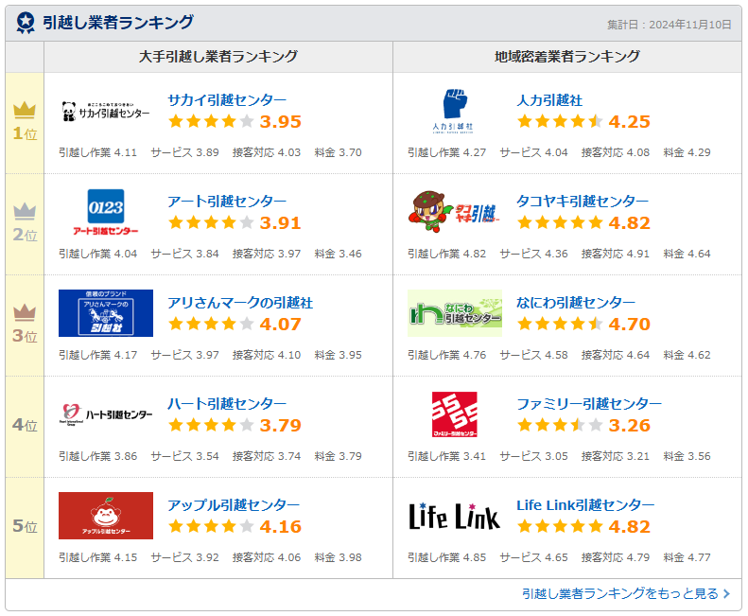Click the 3.95 score for サカイ引越センター
Screen dimensions: 748x616
click(x=281, y=122)
